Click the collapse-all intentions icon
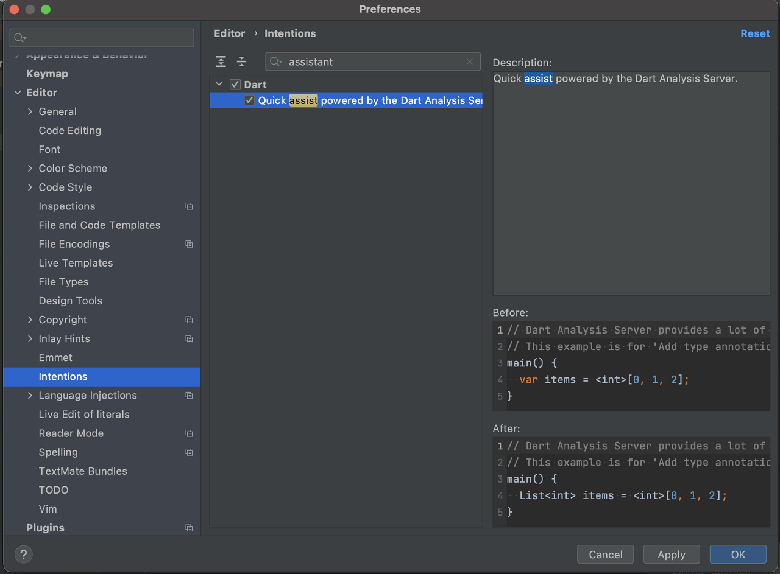The image size is (780, 574). click(241, 61)
